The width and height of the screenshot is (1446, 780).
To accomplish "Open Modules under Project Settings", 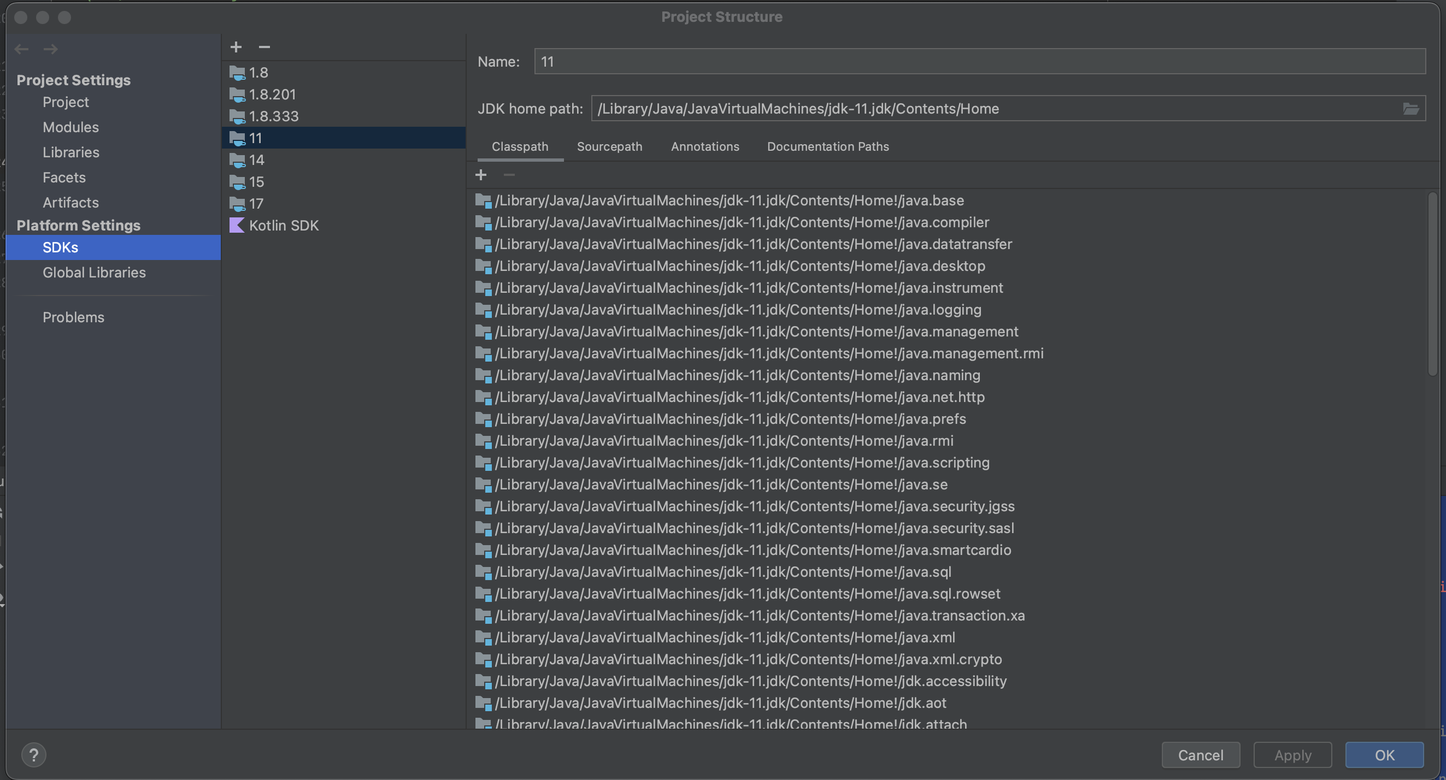I will point(70,127).
